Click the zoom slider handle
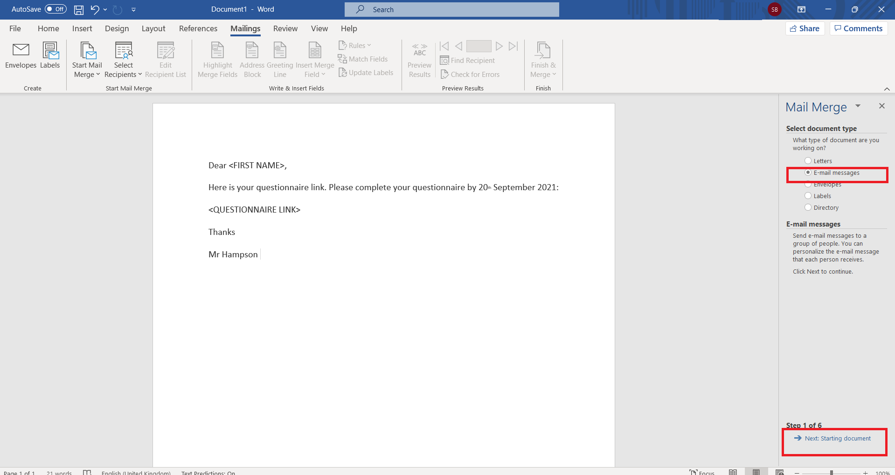 [831, 473]
